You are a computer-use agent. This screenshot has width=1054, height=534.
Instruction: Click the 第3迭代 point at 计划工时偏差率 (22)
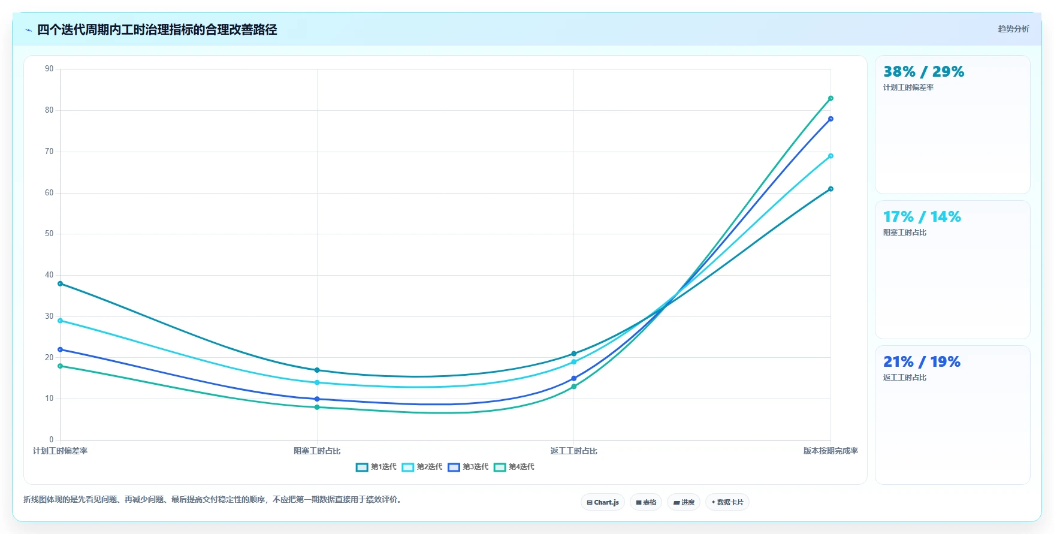point(60,349)
